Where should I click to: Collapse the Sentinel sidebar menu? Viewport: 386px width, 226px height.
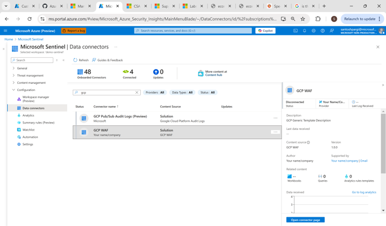(x=64, y=60)
